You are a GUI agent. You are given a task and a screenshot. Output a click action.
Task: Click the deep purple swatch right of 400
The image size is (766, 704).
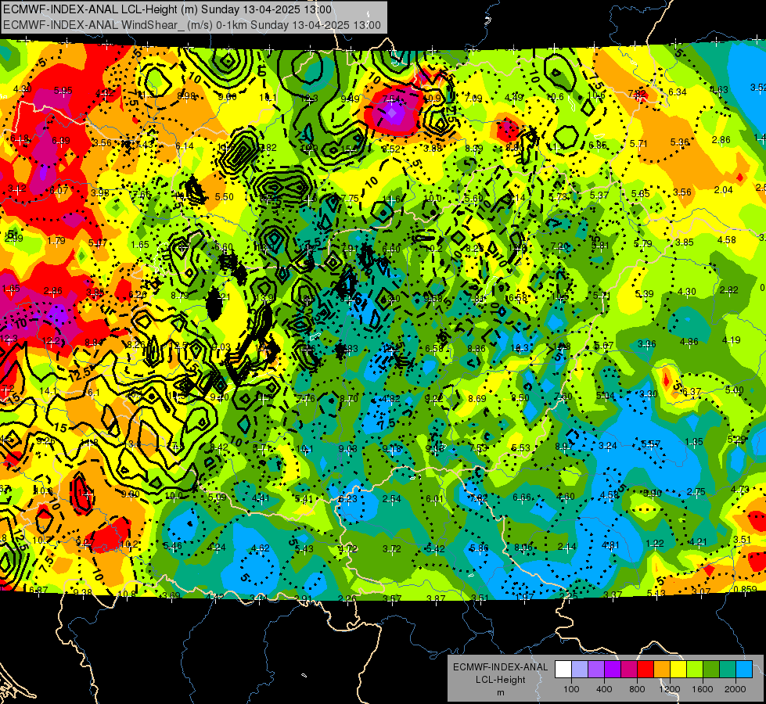click(613, 669)
